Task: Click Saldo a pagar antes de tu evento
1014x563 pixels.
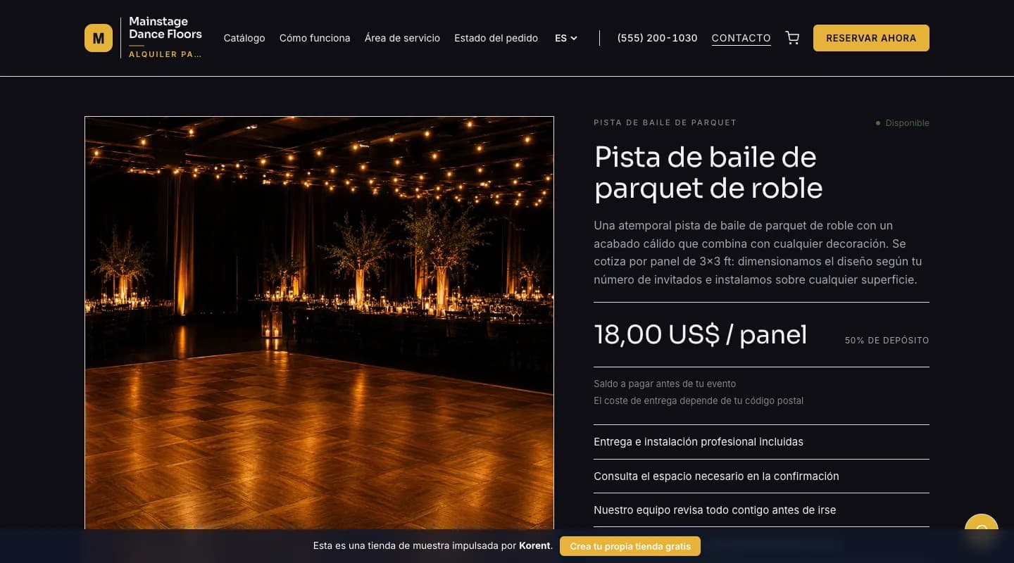Action: coord(665,384)
